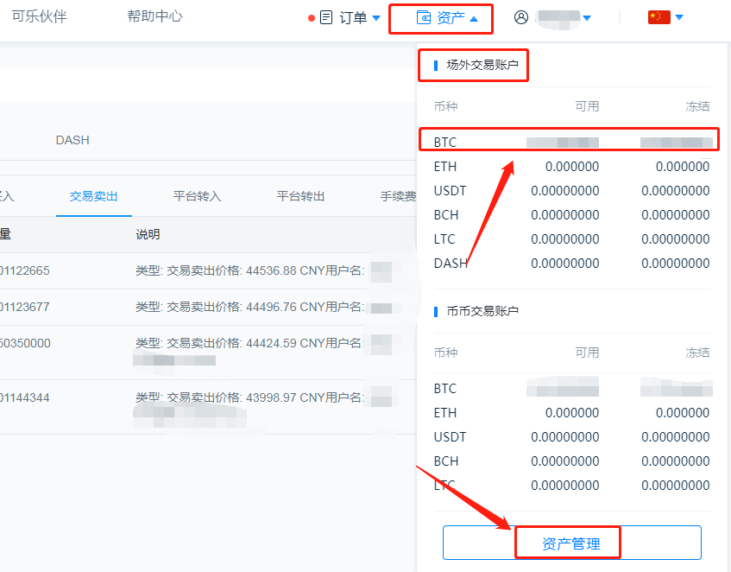Image resolution: width=731 pixels, height=572 pixels.
Task: Expand the user account dropdown arrow
Action: [587, 18]
